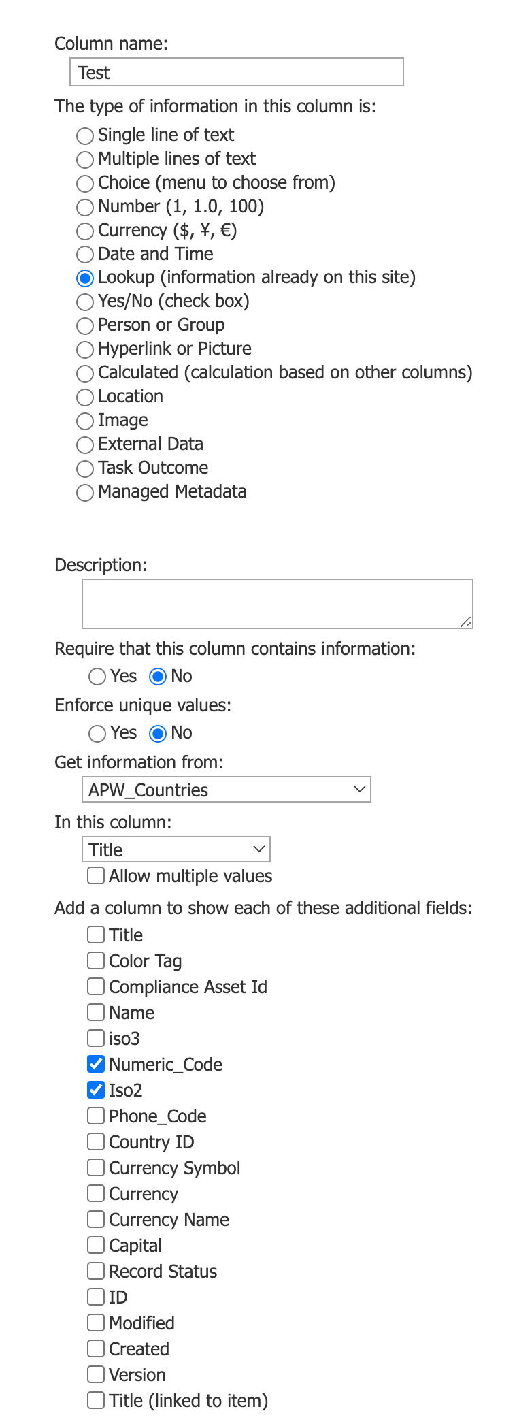Check the Currency Symbol additional field
Image resolution: width=517 pixels, height=1424 pixels.
pos(95,1167)
